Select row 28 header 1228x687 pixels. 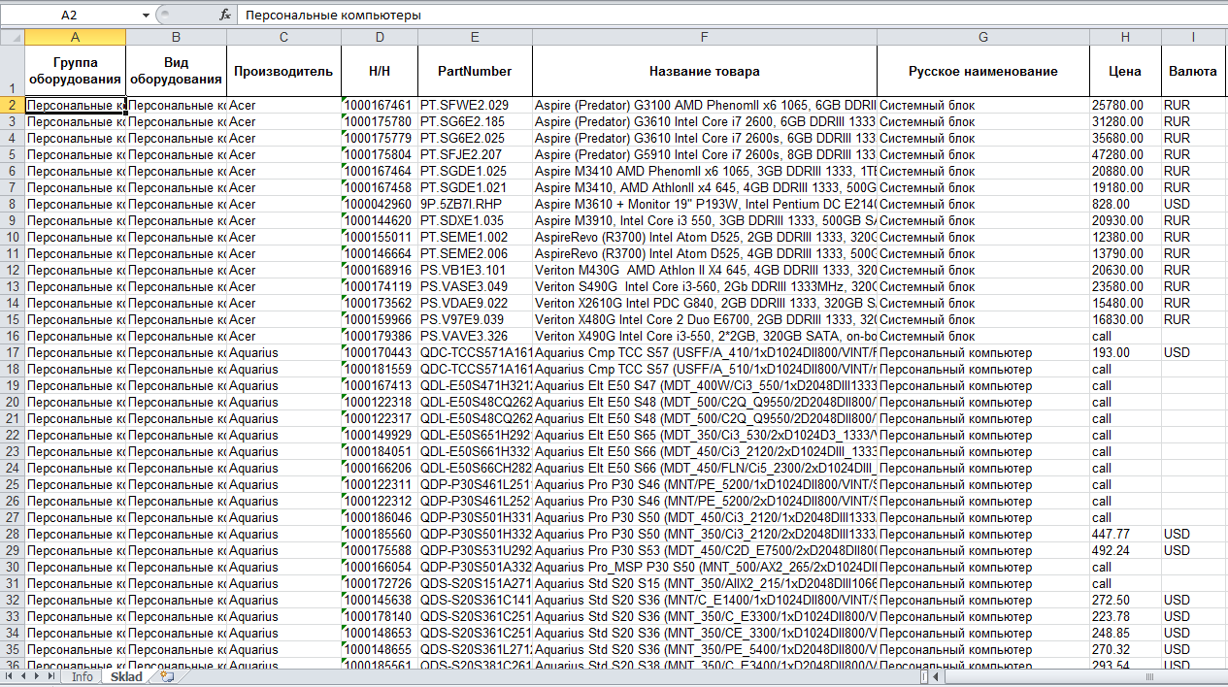pos(13,534)
